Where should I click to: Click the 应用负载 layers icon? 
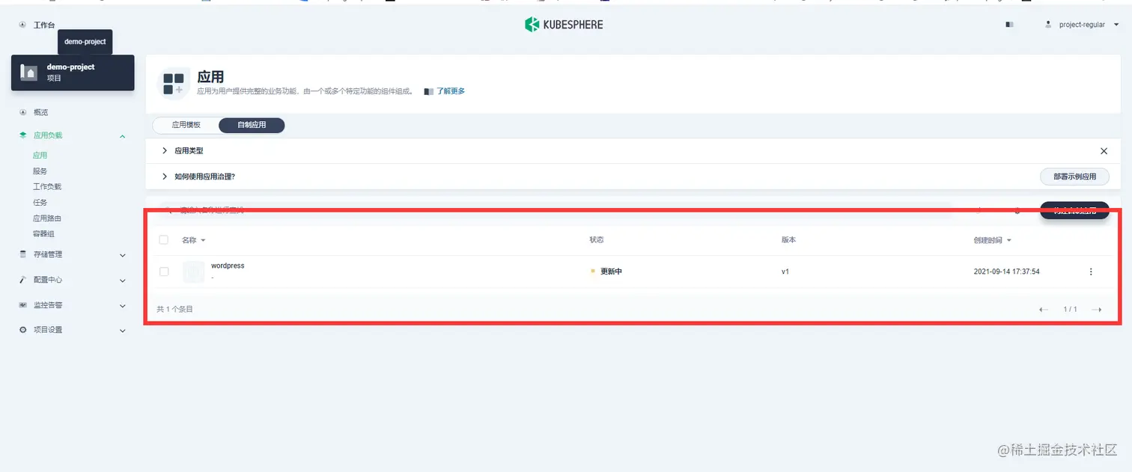coord(22,135)
